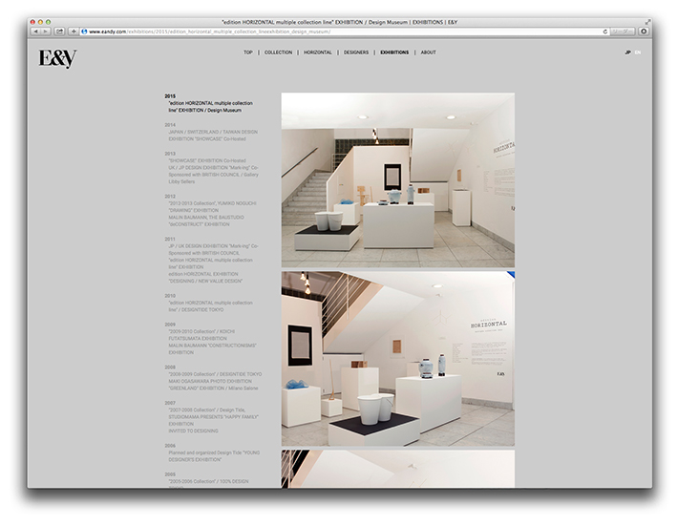This screenshot has width=678, height=525.
Task: Enter fullscreen using the top-right arrows icon
Action: pos(648,20)
